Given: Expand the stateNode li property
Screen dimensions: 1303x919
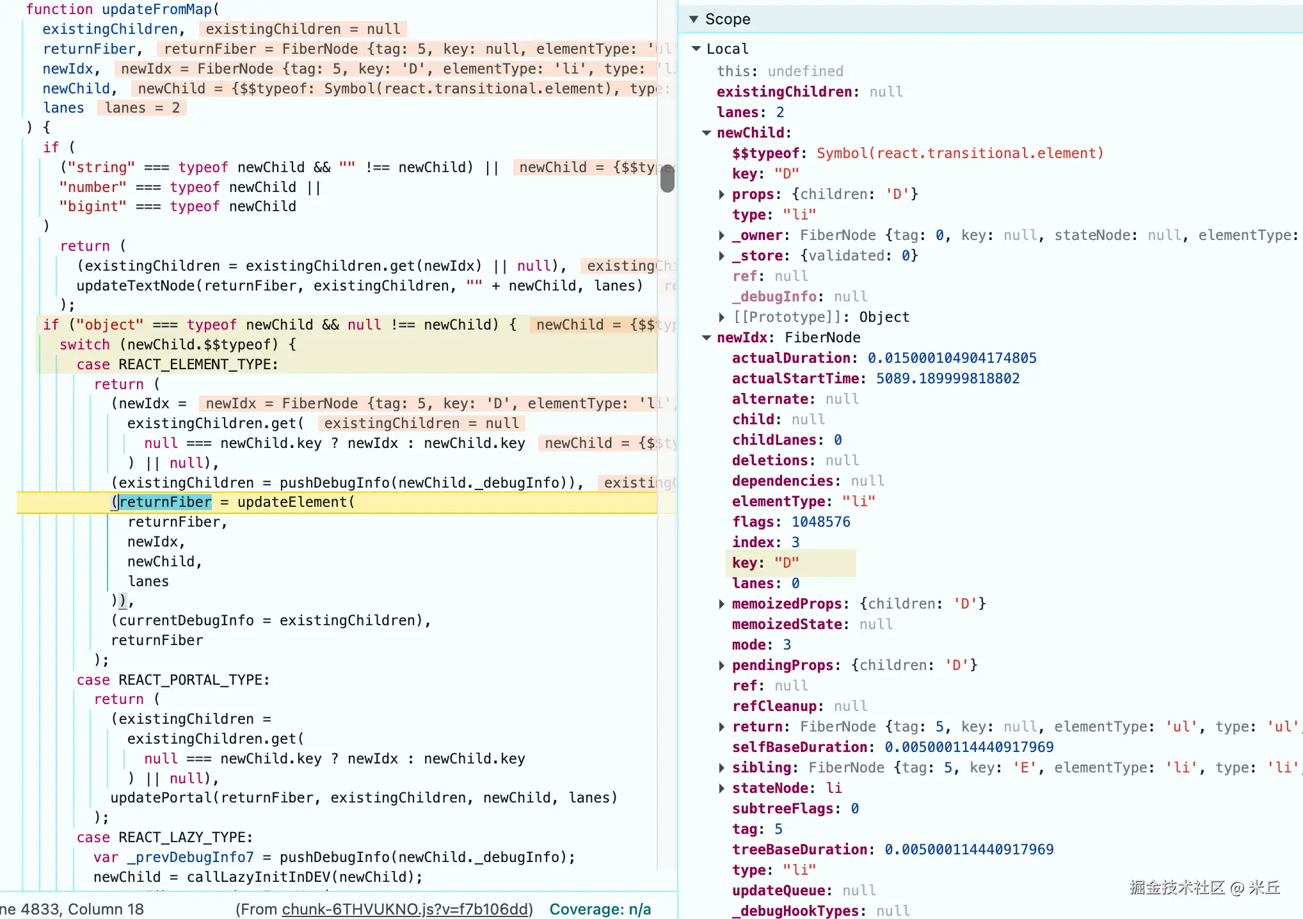Looking at the screenshot, I should click(722, 788).
